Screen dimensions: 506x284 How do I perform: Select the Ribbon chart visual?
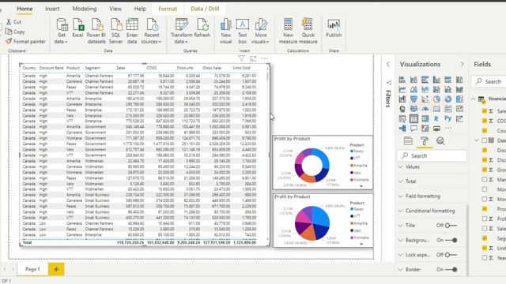[459, 89]
